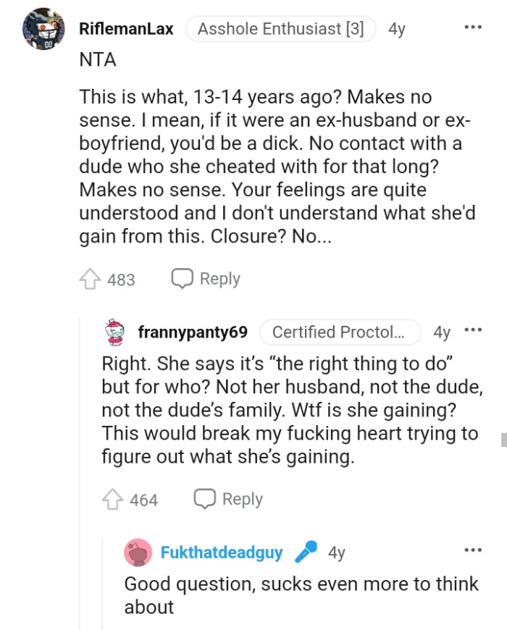Click the Certified Proctol... flair badge

[x=340, y=332]
